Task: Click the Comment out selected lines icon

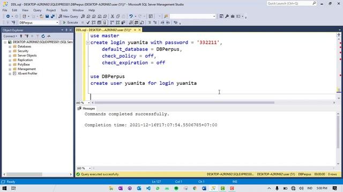Action: click(150, 22)
